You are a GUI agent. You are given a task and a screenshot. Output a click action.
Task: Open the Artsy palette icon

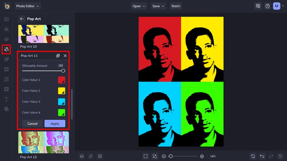point(6,59)
